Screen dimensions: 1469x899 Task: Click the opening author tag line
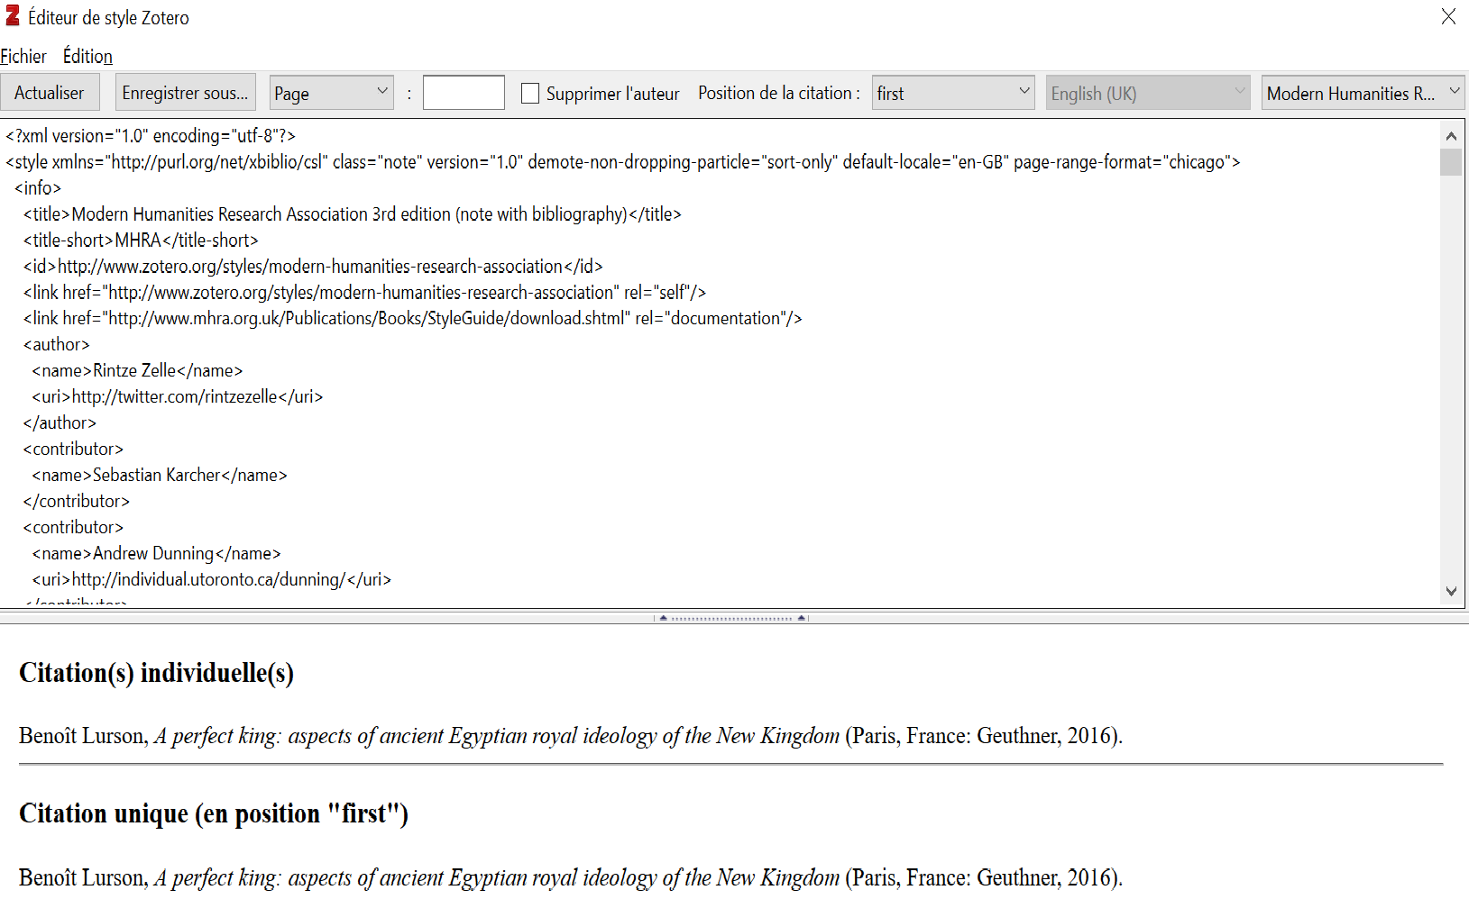(x=57, y=345)
